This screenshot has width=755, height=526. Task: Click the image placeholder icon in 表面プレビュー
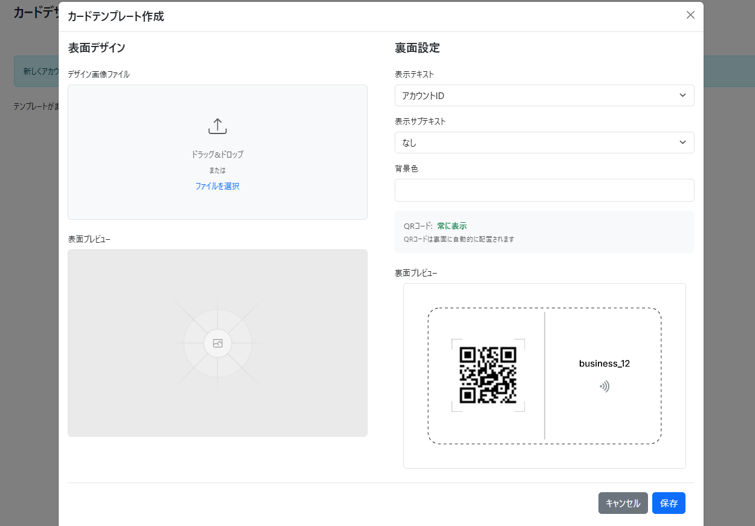(x=218, y=344)
